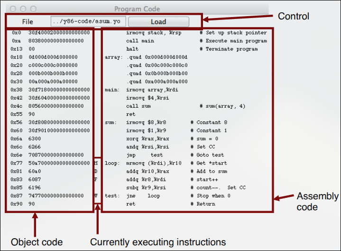341x251 pixels.
Task: Click the D stage marker beside addq %r10
Action: click(x=96, y=171)
